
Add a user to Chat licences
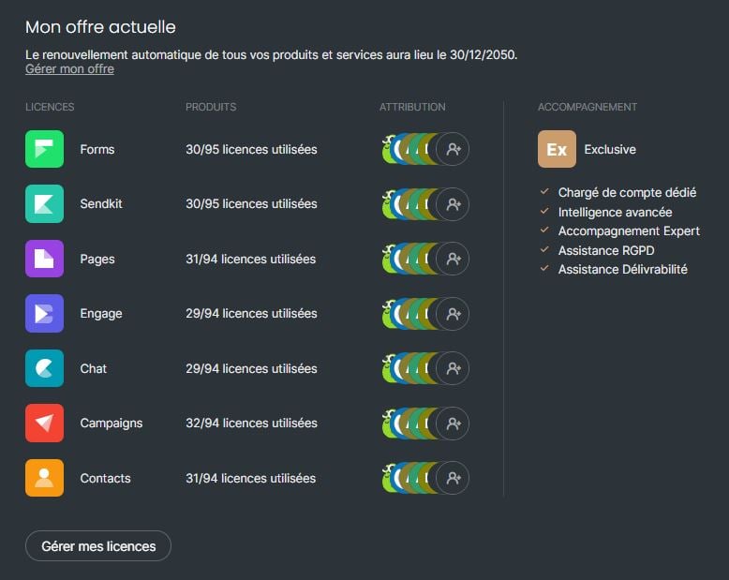click(454, 369)
